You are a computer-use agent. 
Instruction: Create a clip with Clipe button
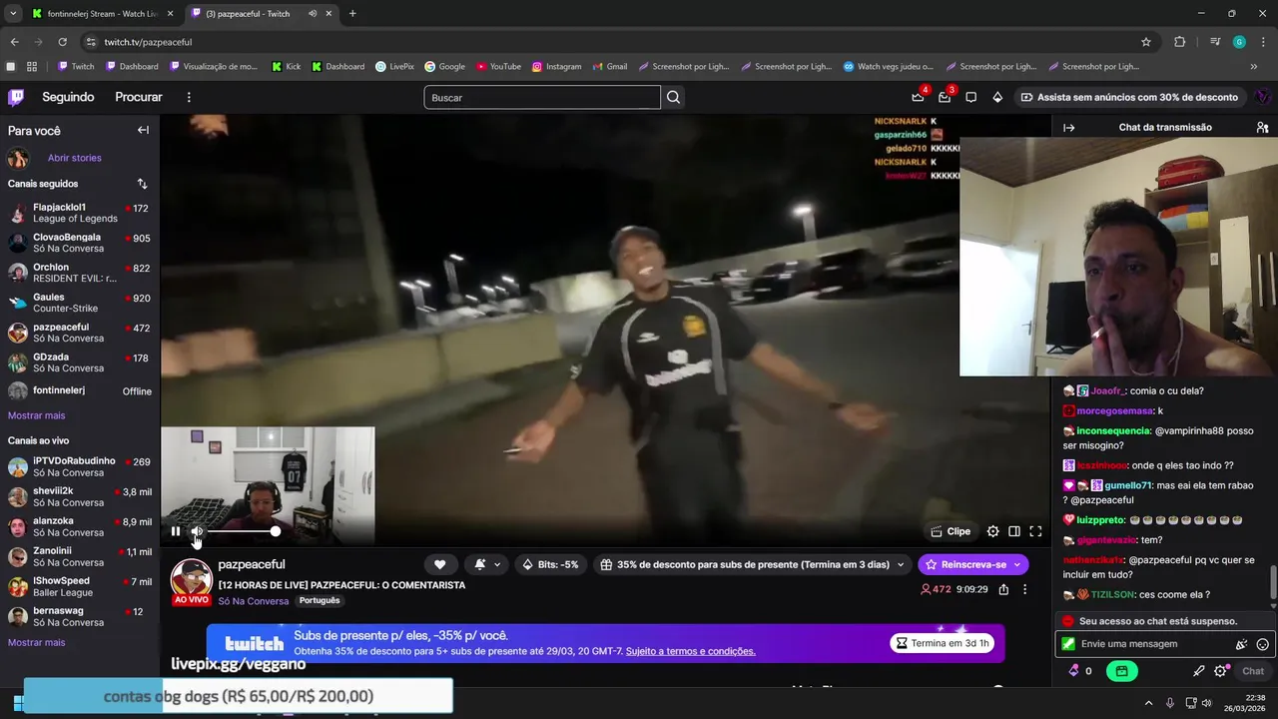(951, 531)
